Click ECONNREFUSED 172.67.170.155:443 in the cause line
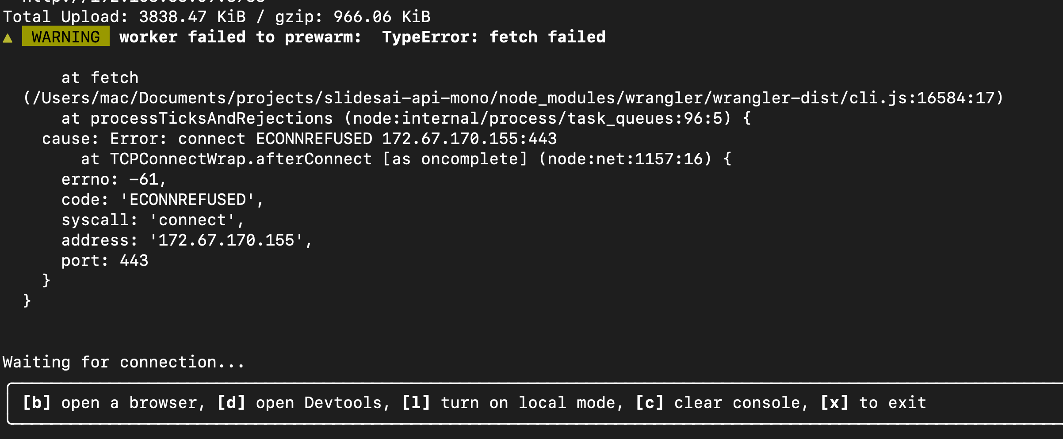The image size is (1063, 439). coord(406,139)
